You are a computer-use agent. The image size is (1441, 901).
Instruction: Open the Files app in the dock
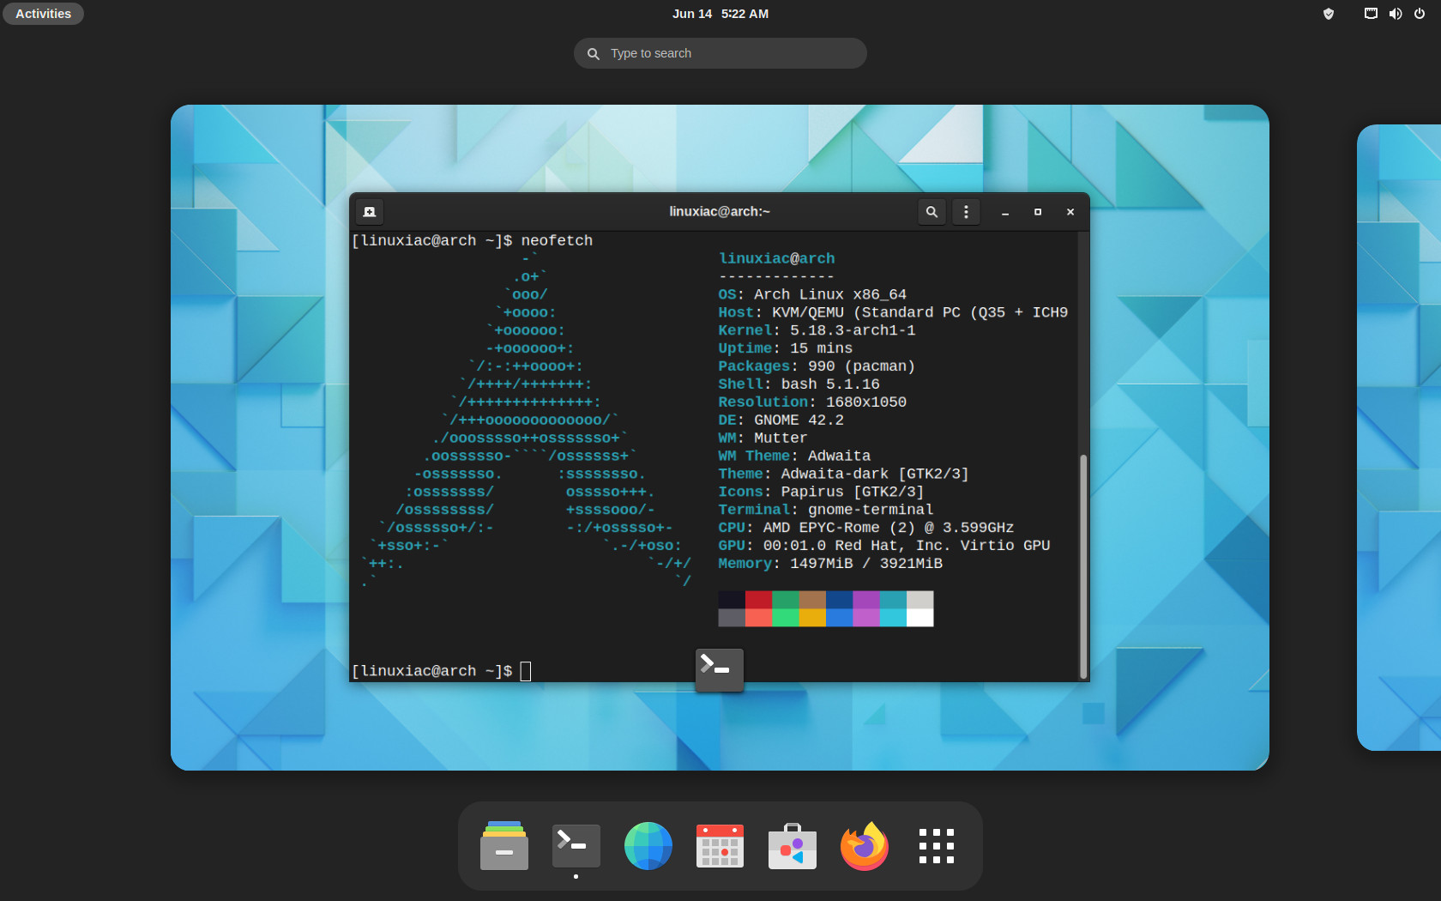click(504, 846)
